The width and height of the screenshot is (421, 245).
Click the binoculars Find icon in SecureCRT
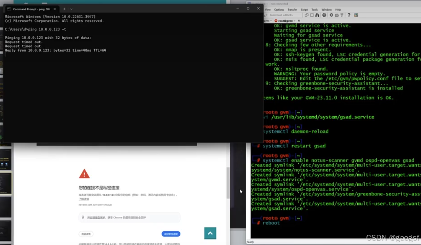317,15
